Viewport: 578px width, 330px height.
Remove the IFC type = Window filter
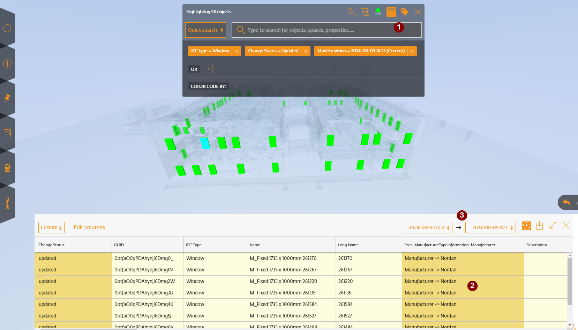[237, 51]
